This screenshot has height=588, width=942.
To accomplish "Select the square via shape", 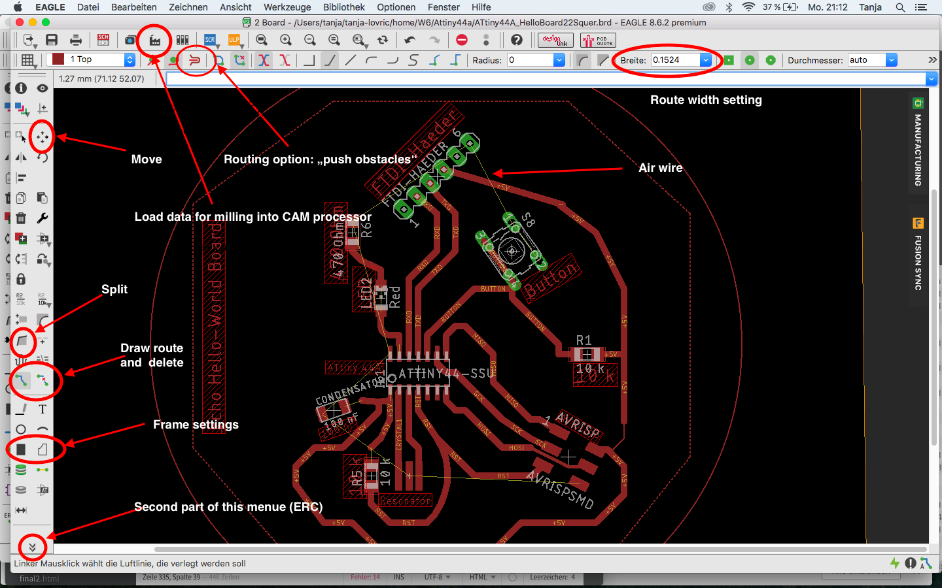I will [x=729, y=60].
